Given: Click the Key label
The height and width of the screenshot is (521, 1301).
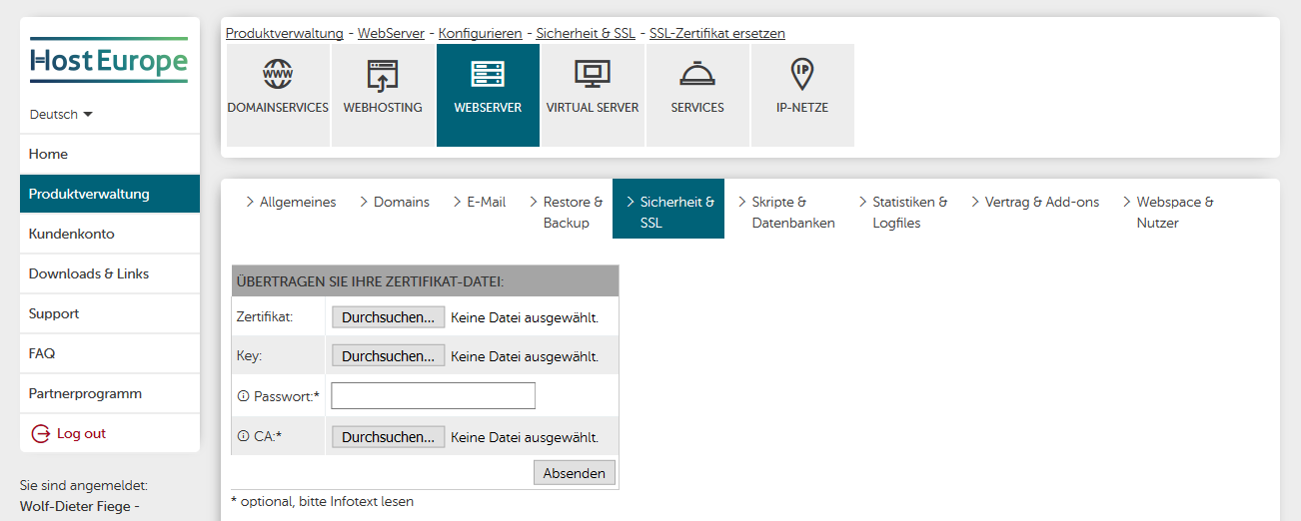Looking at the screenshot, I should [249, 355].
